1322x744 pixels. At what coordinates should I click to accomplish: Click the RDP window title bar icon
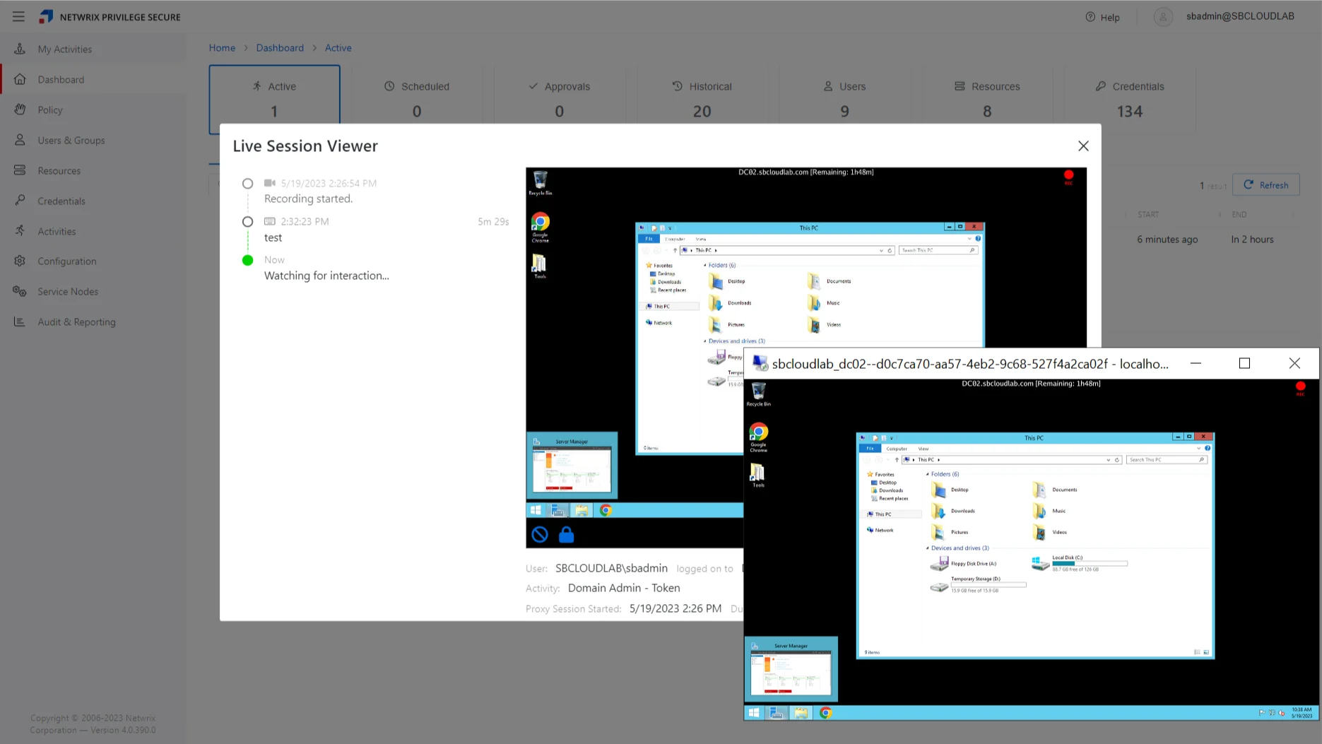pos(760,362)
